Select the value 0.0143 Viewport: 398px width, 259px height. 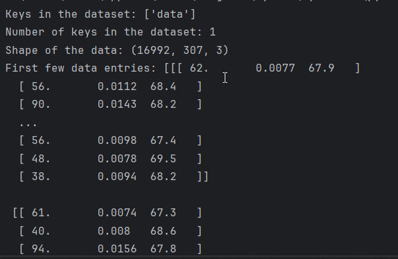(x=117, y=105)
